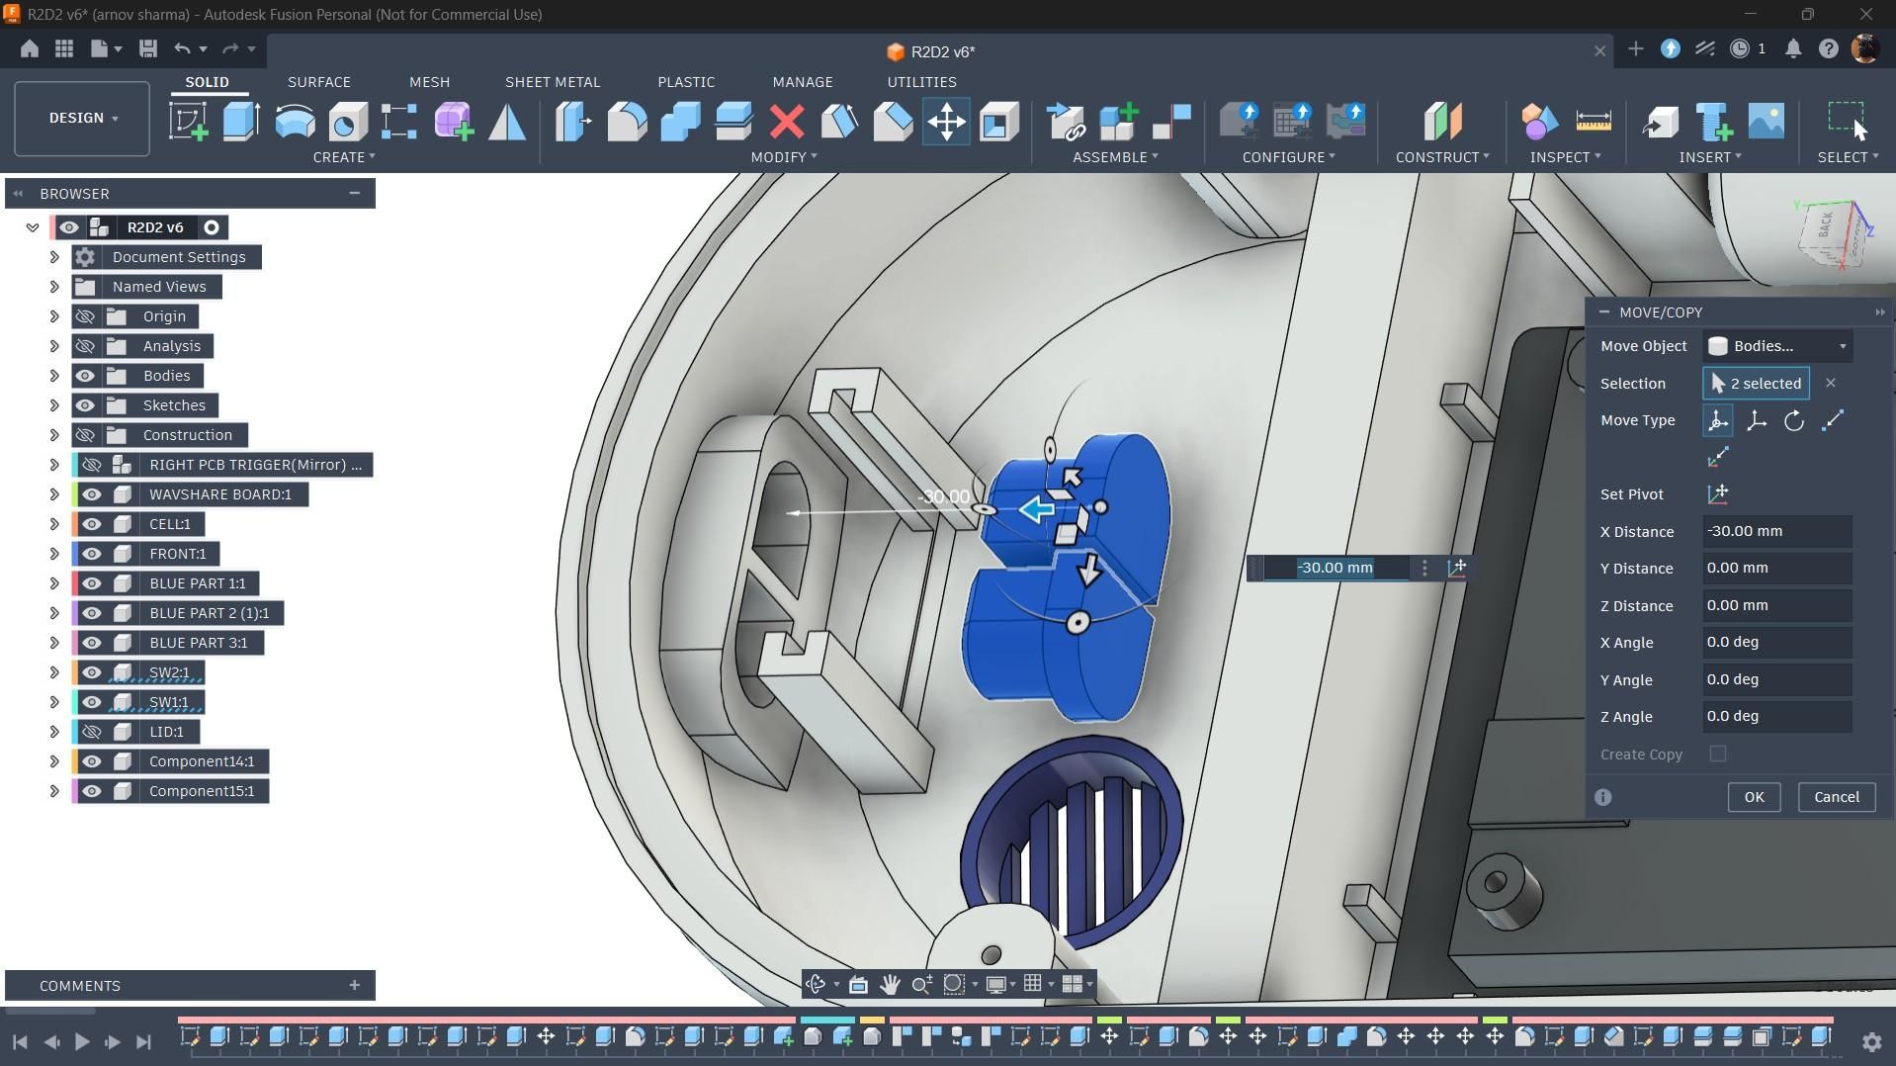Select the Measure ruler tool

(1594, 122)
